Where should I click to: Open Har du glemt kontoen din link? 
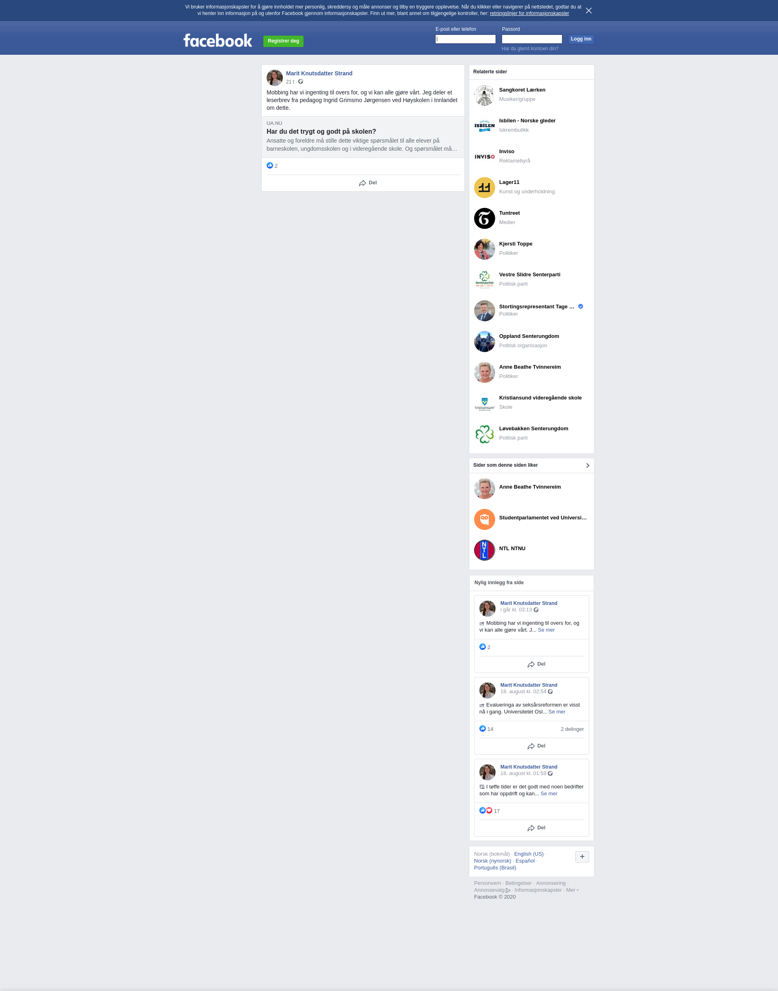[x=530, y=49]
